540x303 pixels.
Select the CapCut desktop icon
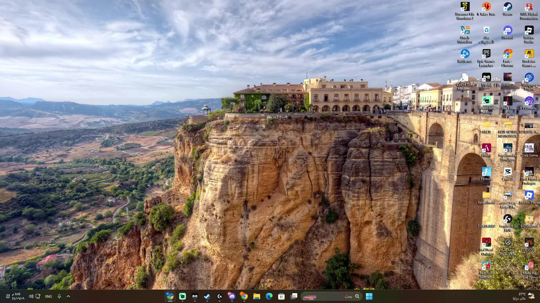(508, 174)
